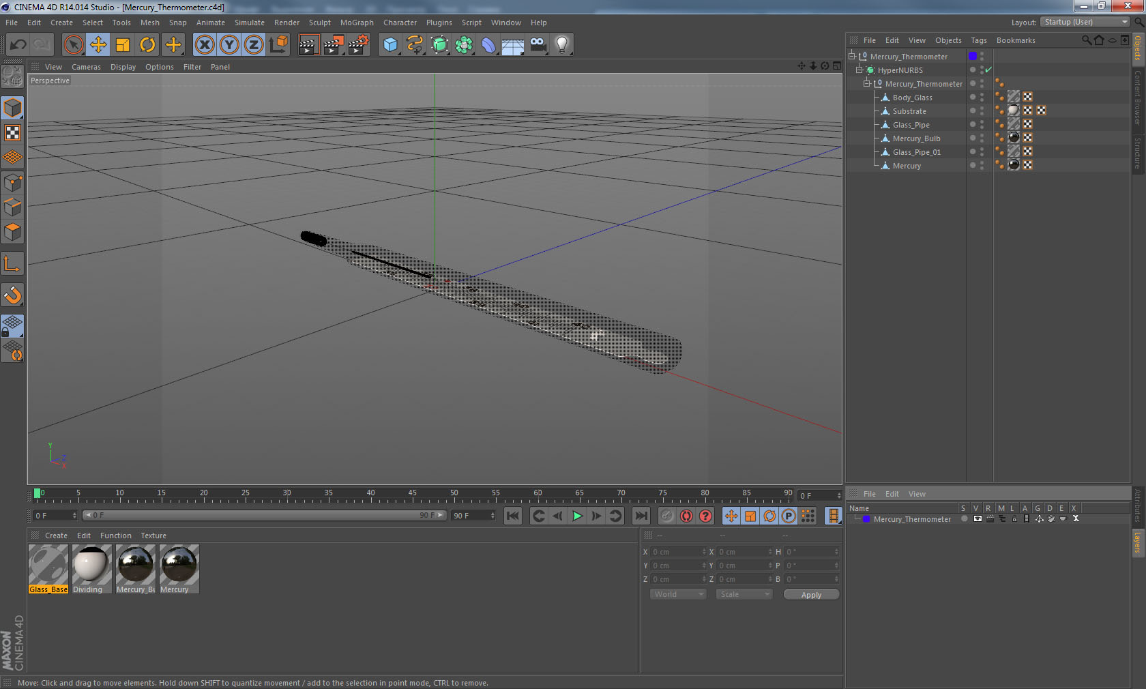The image size is (1146, 689).
Task: Collapse the root Mercury_Thermometer null
Action: [852, 56]
